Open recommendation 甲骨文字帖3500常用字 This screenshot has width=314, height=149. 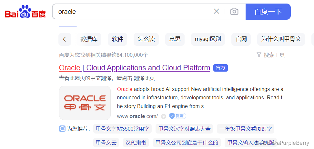coord(123,129)
